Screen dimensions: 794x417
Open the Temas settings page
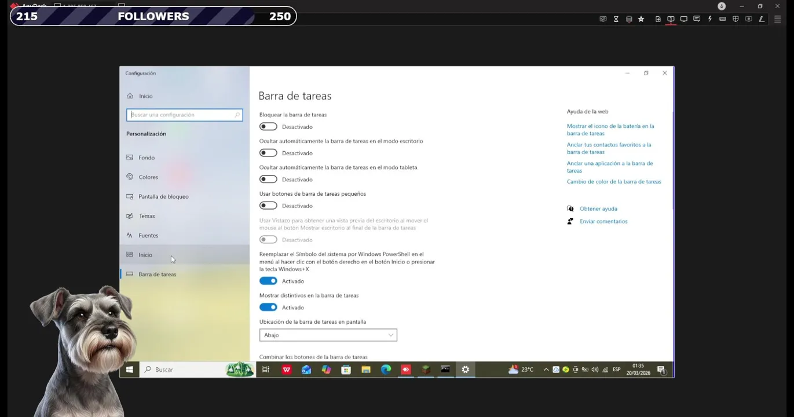click(184, 216)
